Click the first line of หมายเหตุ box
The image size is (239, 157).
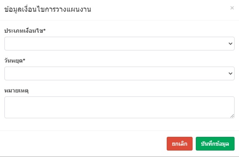point(119,100)
